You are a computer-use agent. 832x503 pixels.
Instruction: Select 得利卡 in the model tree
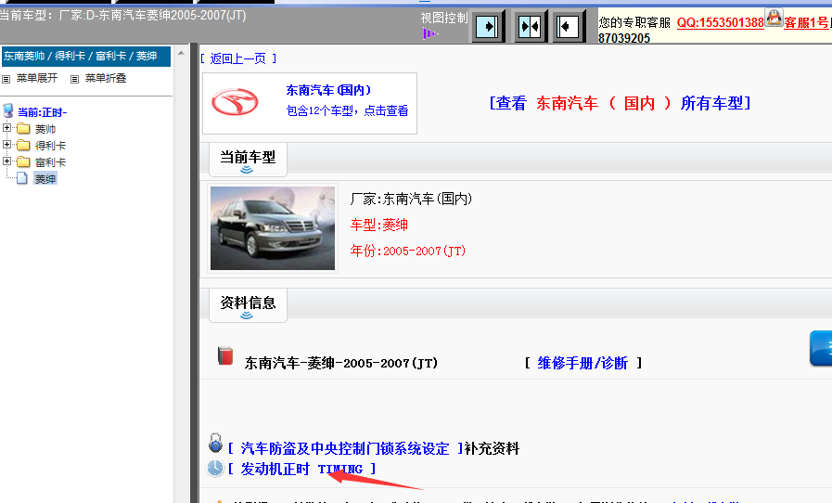[x=50, y=146]
